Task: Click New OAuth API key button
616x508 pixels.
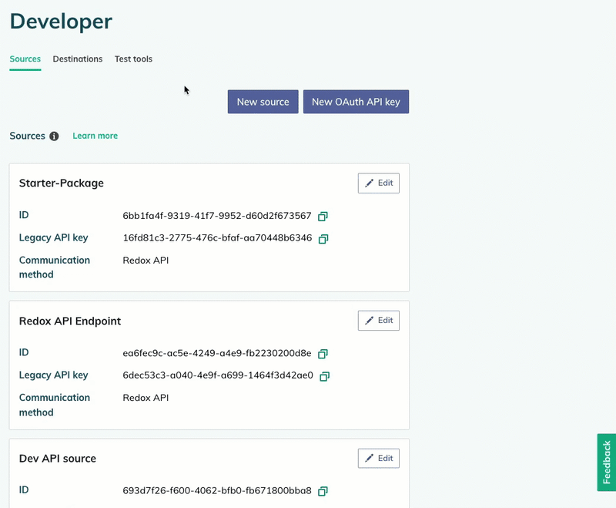Action: click(356, 102)
